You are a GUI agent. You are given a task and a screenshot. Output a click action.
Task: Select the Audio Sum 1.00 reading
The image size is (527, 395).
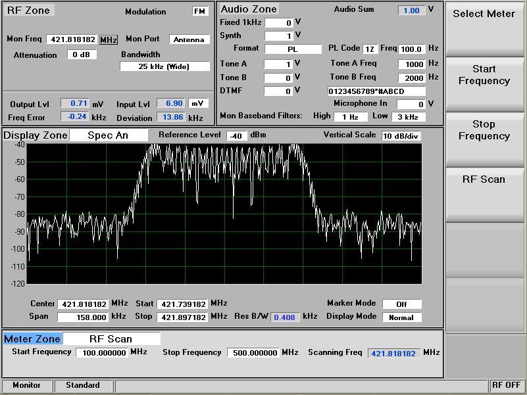click(x=412, y=10)
